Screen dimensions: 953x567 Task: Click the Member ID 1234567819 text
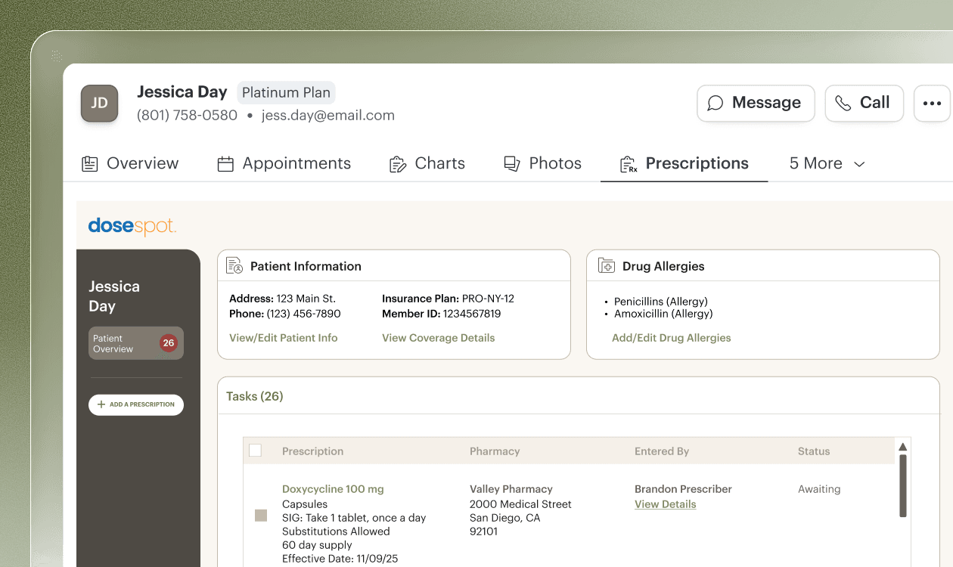click(442, 314)
